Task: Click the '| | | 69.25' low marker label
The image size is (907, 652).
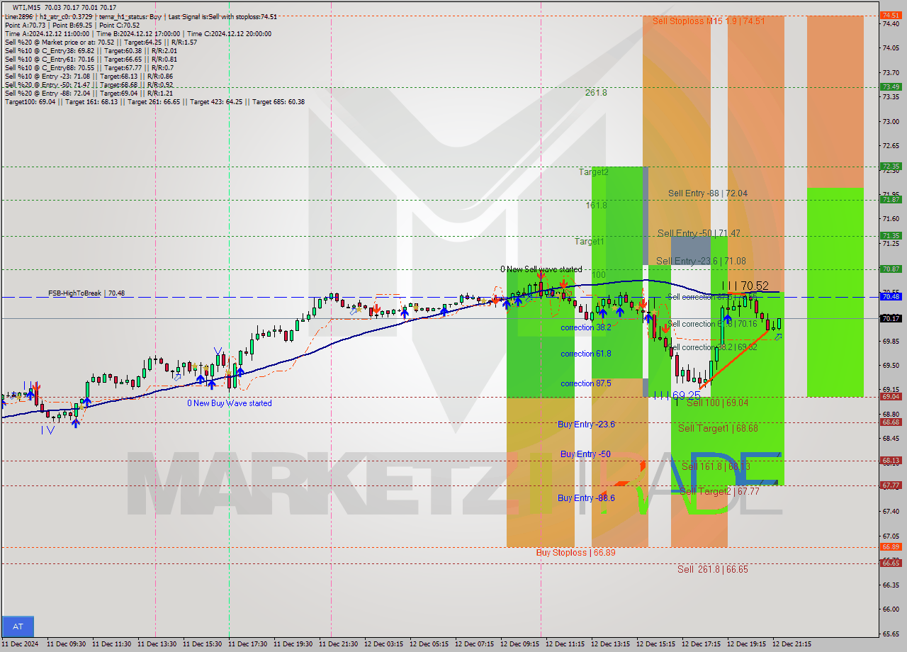Action: tap(677, 395)
